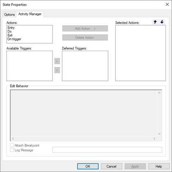Click the Cancel button
172x172 pixels.
click(x=111, y=166)
